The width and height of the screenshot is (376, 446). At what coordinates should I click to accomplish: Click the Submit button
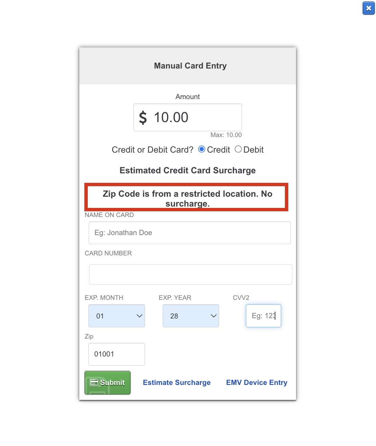[107, 383]
